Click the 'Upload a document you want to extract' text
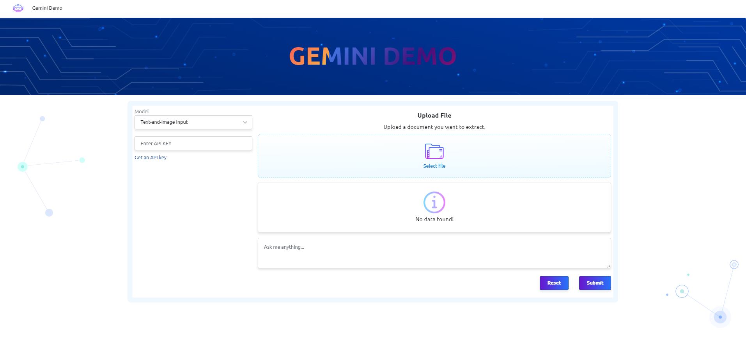This screenshot has height=364, width=746. point(434,127)
